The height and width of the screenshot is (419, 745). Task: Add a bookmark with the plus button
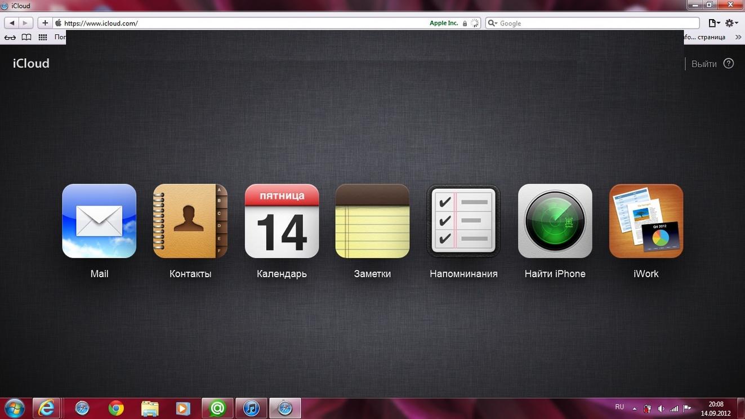click(x=45, y=23)
